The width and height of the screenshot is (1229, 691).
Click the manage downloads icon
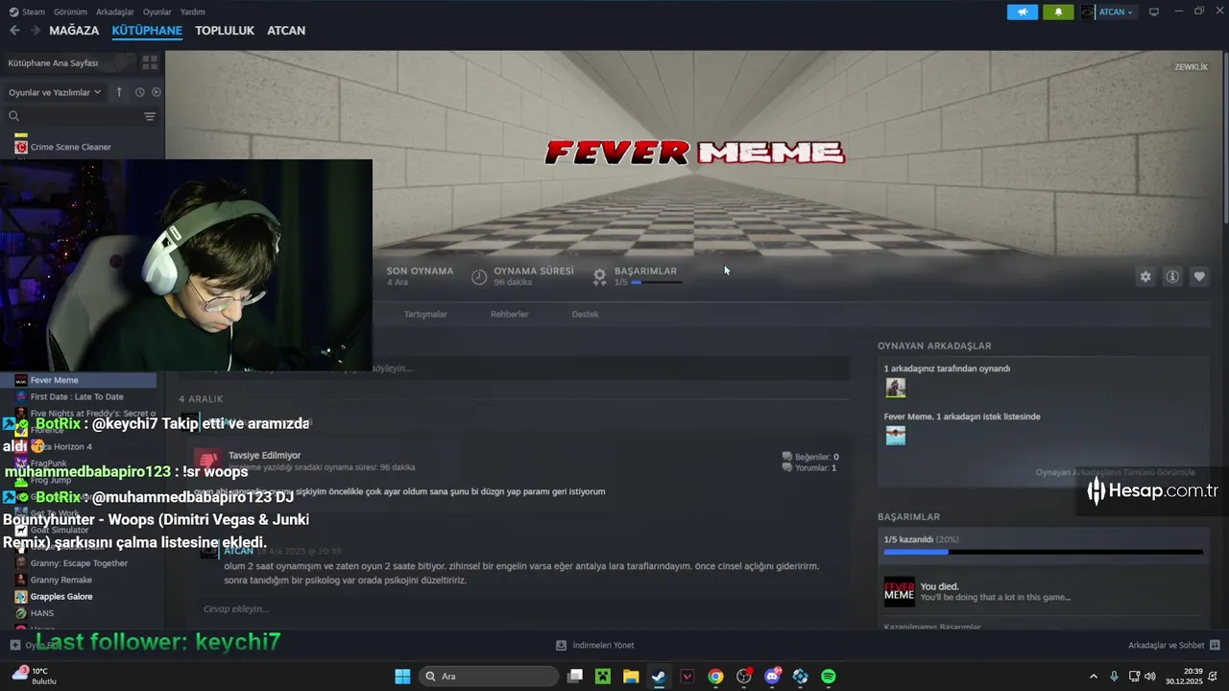(x=562, y=645)
